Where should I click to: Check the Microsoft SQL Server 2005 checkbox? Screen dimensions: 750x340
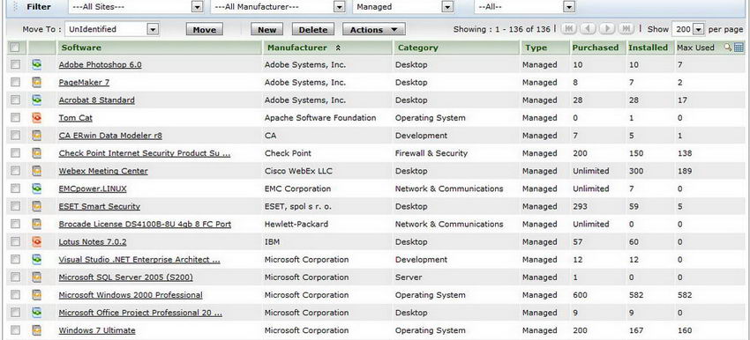15,277
